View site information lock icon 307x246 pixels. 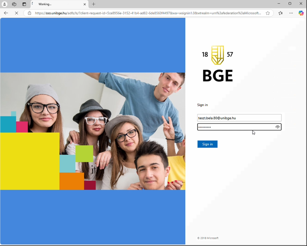point(29,13)
